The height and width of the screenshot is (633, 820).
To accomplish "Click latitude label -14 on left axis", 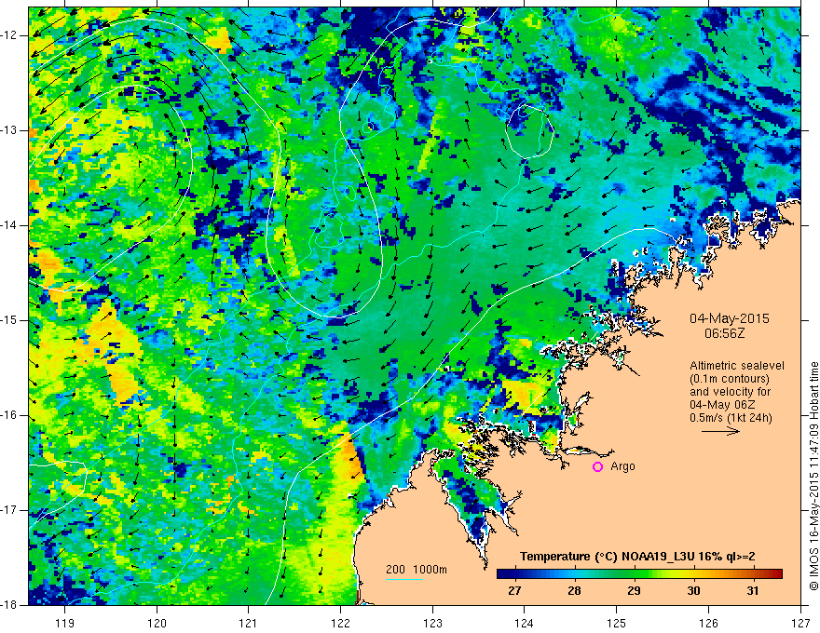I will tap(10, 225).
